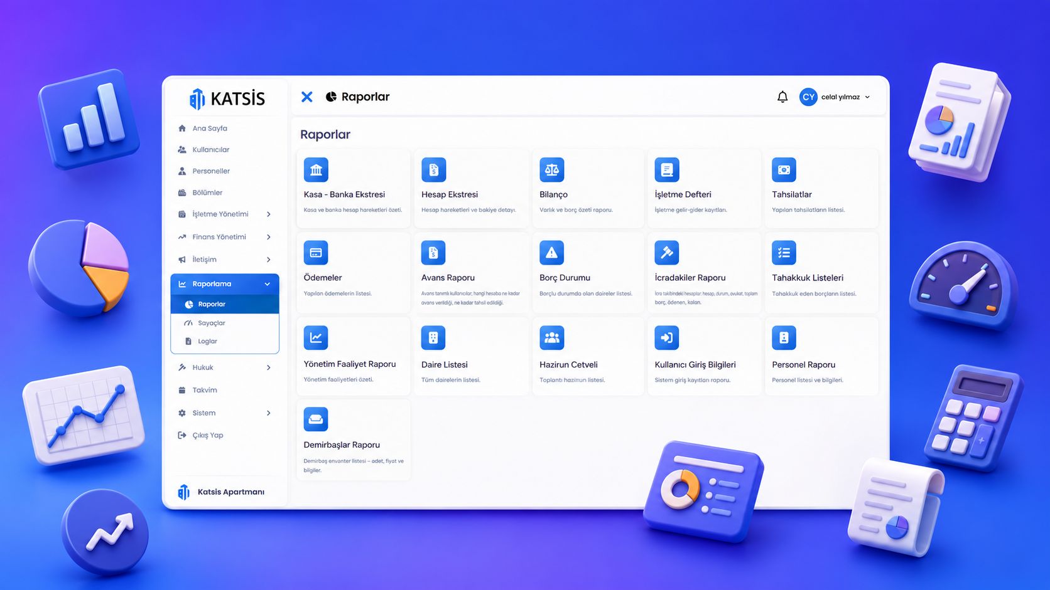The width and height of the screenshot is (1050, 590).
Task: Expand the Finans Yönetimi submenu
Action: pyautogui.click(x=225, y=237)
